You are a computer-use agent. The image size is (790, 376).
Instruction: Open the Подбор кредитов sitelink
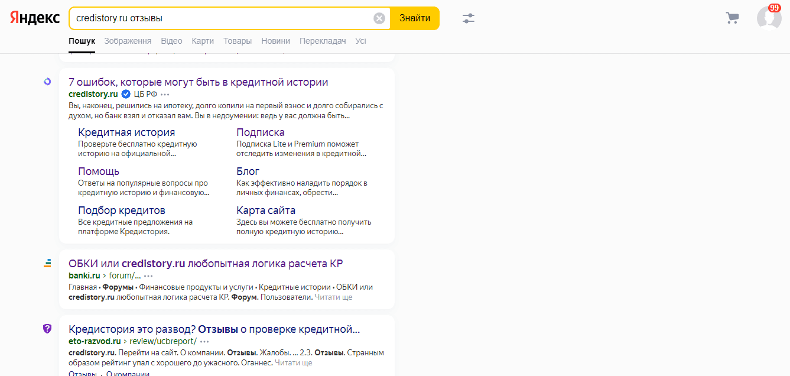click(122, 210)
